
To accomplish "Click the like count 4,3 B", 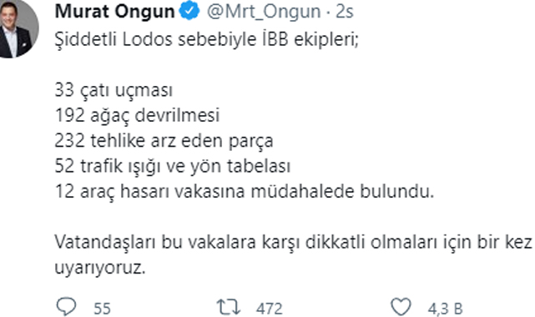I will tap(445, 309).
